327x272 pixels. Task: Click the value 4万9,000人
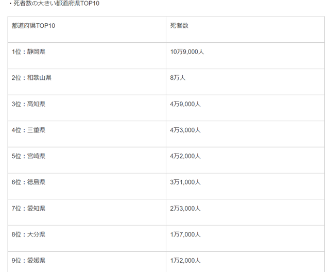tap(185, 104)
